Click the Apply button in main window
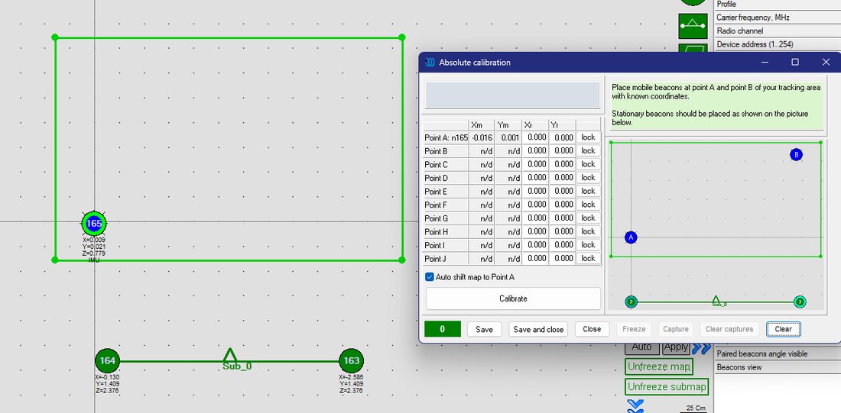This screenshot has width=841, height=413. coord(676,347)
